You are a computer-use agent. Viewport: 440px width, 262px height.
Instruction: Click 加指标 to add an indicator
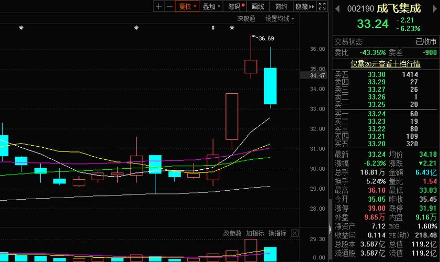coord(254,233)
